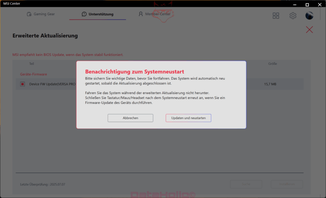326x198 pixels.
Task: Open MSI Center settings gear
Action: (x=293, y=16)
